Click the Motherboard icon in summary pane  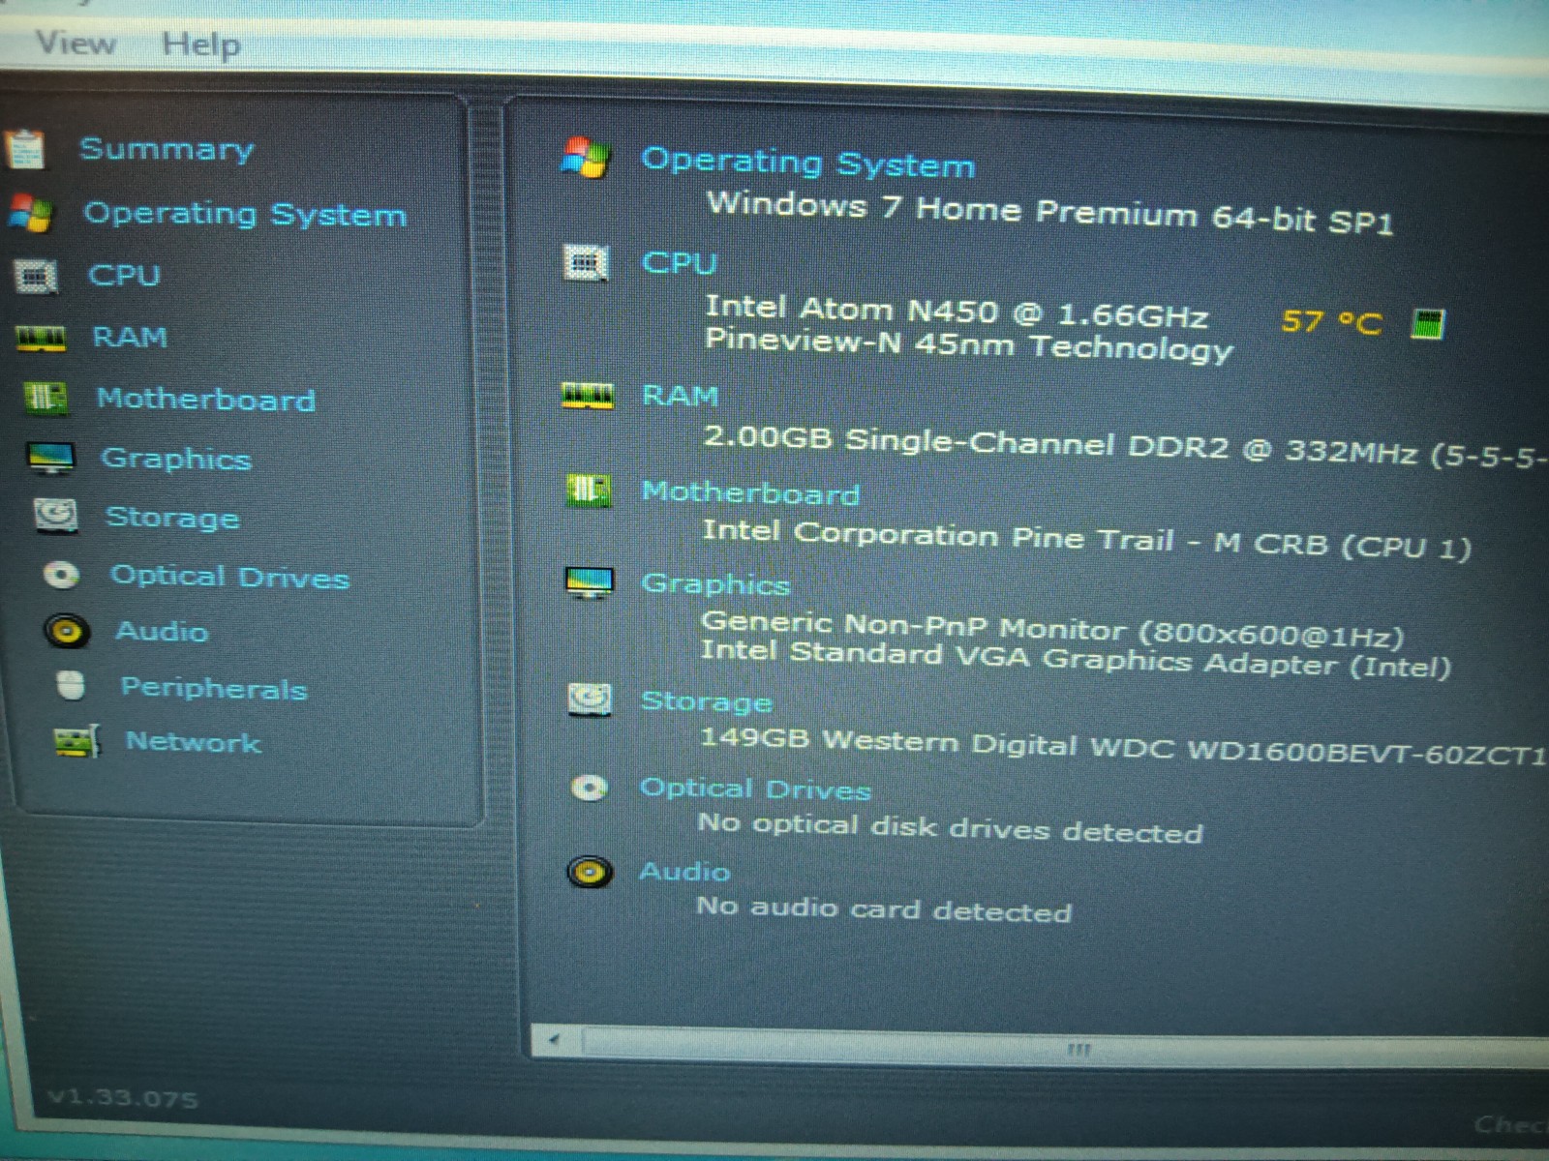point(588,491)
